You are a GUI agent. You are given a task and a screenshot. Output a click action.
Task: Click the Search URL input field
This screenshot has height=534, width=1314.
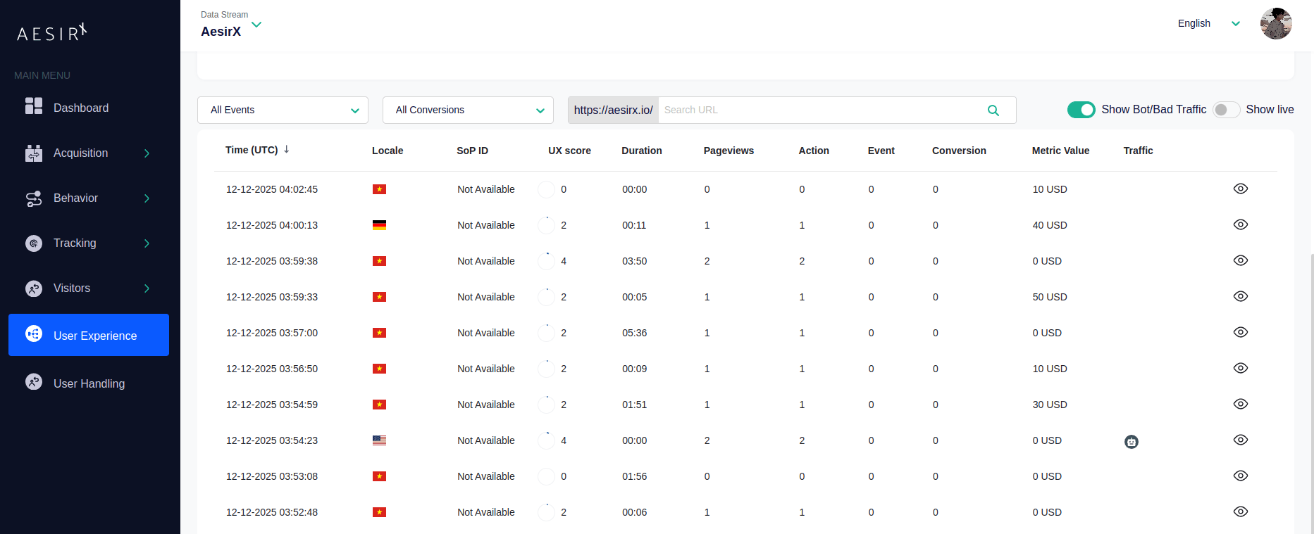click(x=817, y=110)
